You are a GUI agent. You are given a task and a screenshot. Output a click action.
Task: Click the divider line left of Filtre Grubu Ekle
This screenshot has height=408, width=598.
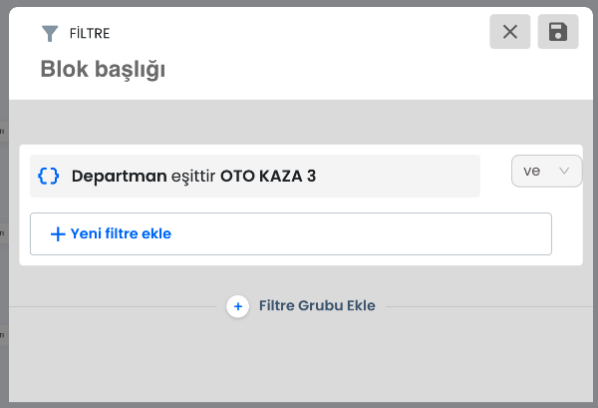(113, 306)
